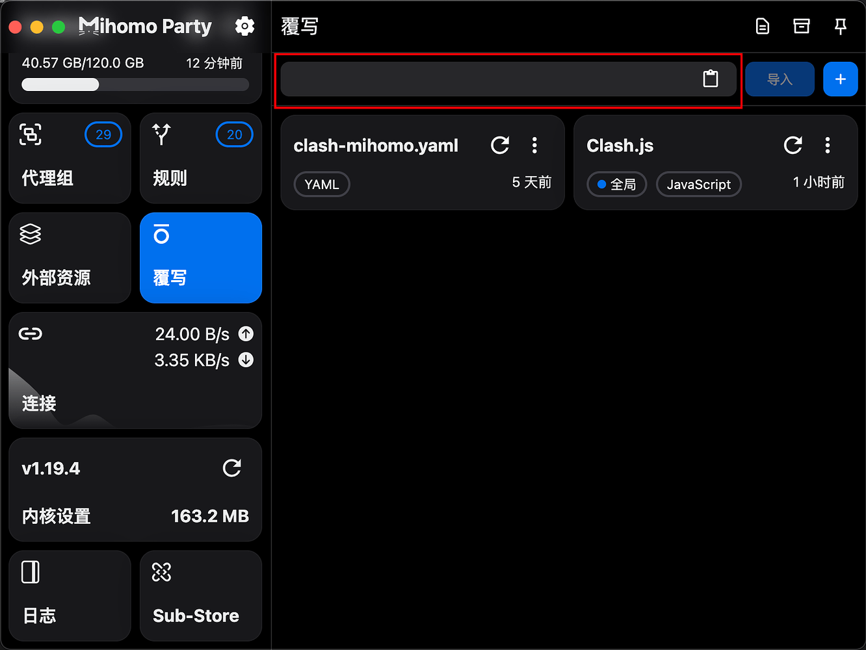Open the 外部资源 external resources card
This screenshot has width=866, height=650.
coord(70,257)
